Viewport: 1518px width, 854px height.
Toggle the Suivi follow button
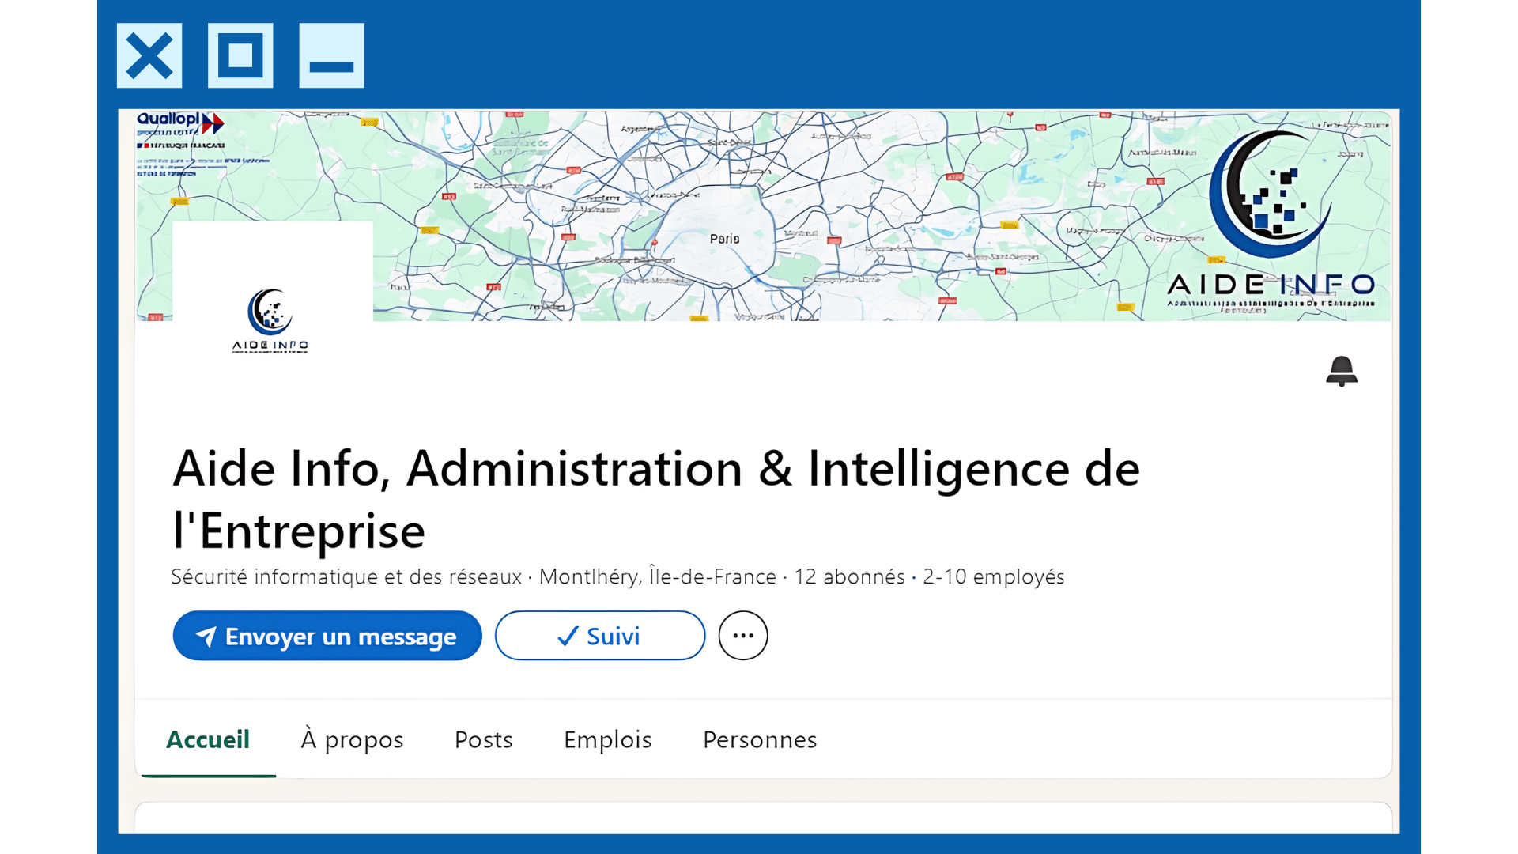coord(600,636)
